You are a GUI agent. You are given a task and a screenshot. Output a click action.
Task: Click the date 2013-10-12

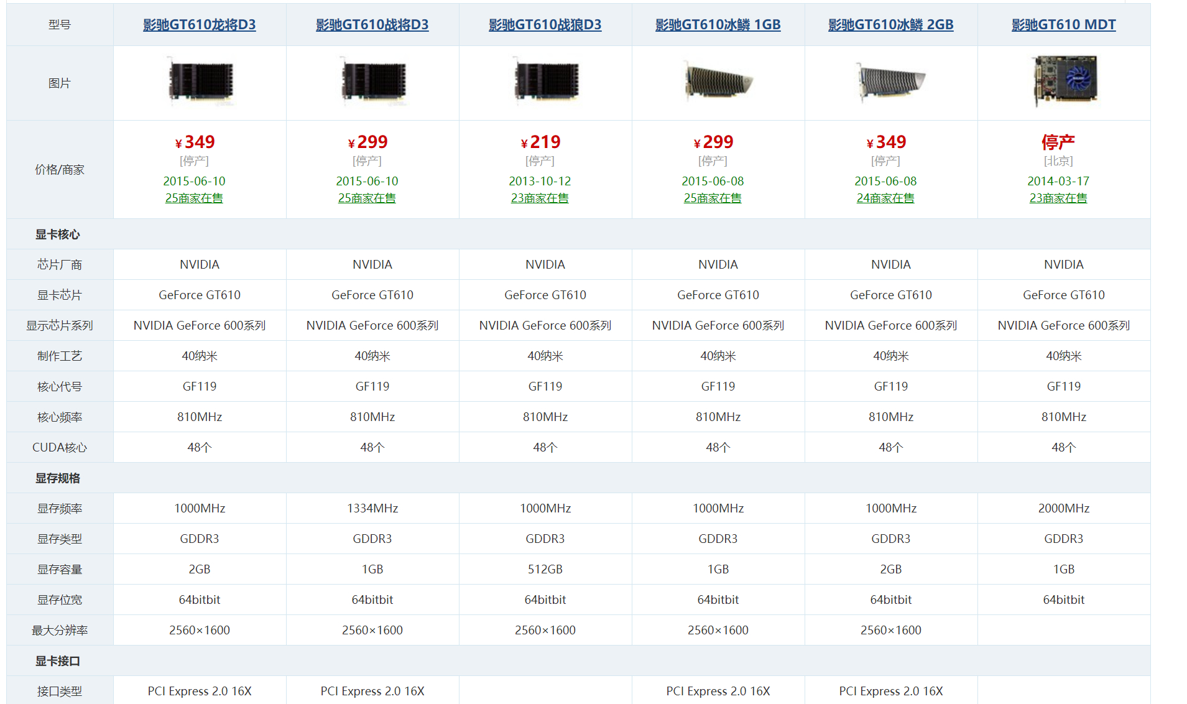click(540, 181)
